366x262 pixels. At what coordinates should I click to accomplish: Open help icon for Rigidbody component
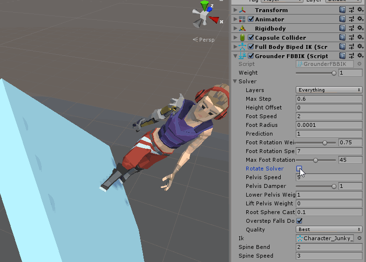[342, 28]
